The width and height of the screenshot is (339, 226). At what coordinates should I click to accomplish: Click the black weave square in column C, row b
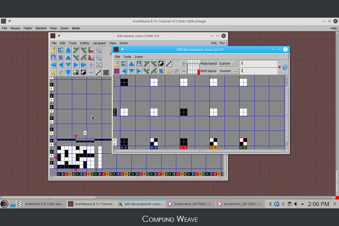click(184, 112)
